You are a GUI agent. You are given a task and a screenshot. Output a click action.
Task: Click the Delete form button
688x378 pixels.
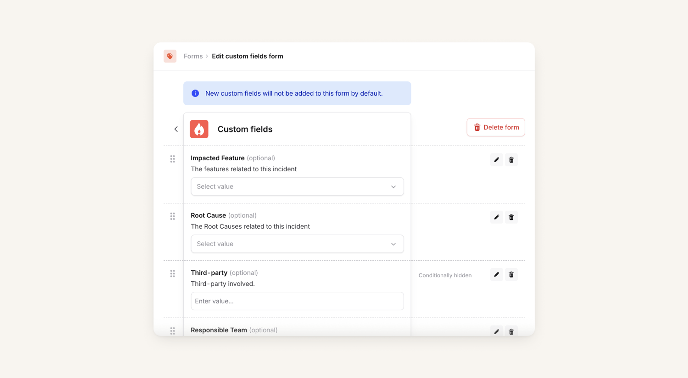496,127
